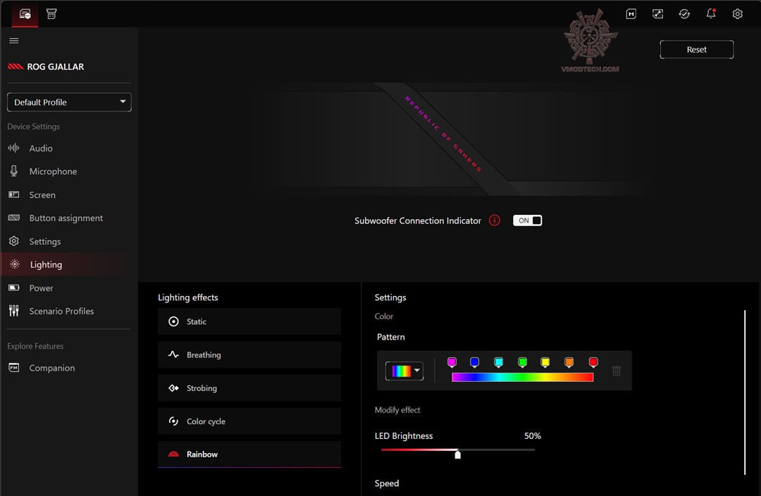Select the orange gradient color stop

(x=569, y=363)
